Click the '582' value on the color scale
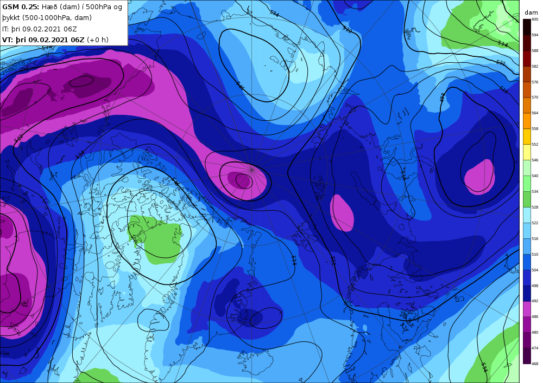This screenshot has height=383, width=543. (x=535, y=66)
